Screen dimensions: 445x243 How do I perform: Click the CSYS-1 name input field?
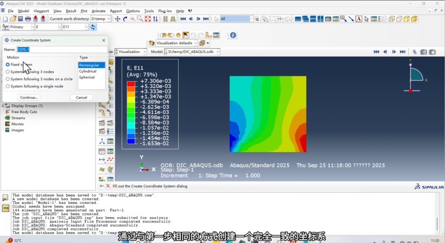click(x=62, y=49)
